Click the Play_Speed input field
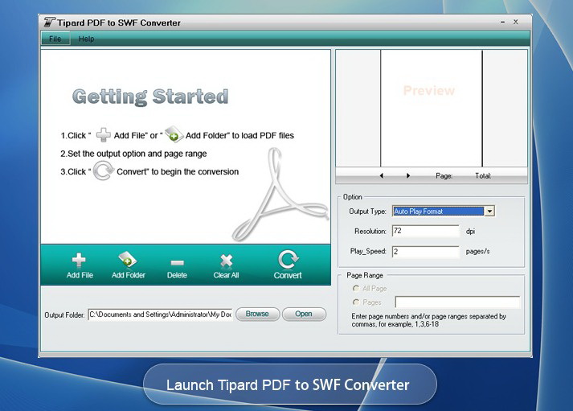The width and height of the screenshot is (573, 411). tap(425, 252)
